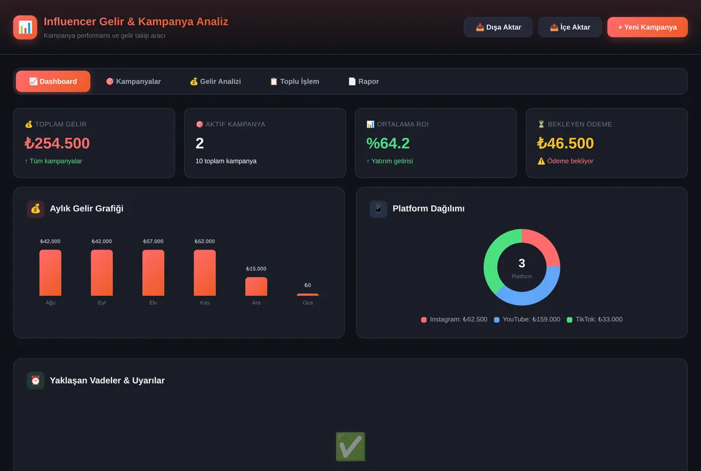Image resolution: width=701 pixels, height=471 pixels.
Task: Click the red Instagram legend swatch
Action: click(424, 320)
